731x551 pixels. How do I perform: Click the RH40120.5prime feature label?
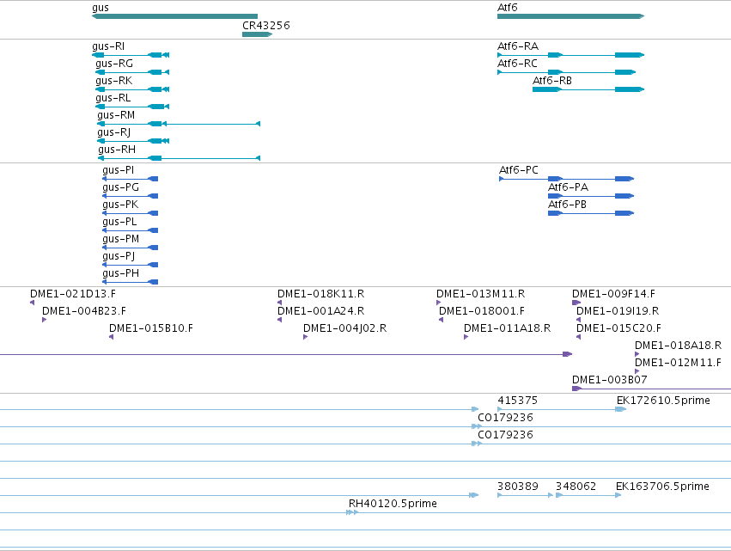[x=393, y=504]
